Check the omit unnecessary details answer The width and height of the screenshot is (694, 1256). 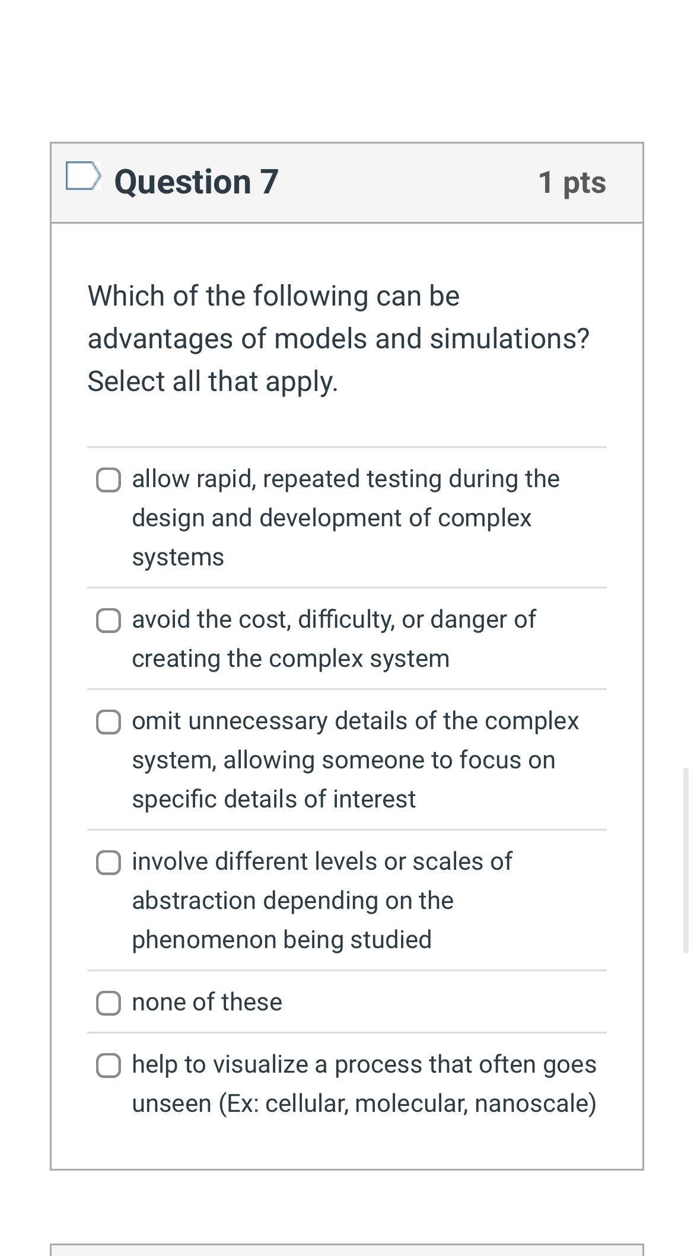pyautogui.click(x=108, y=722)
